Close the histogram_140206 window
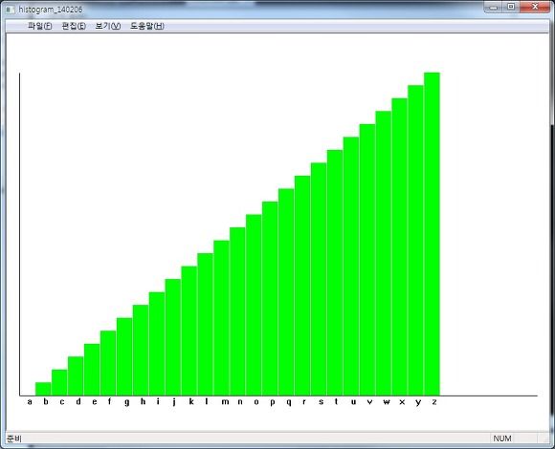 coord(535,7)
